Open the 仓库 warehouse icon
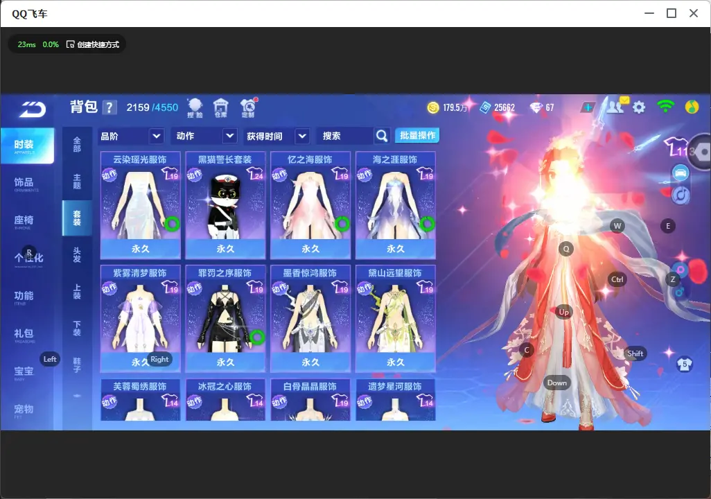 pos(221,108)
